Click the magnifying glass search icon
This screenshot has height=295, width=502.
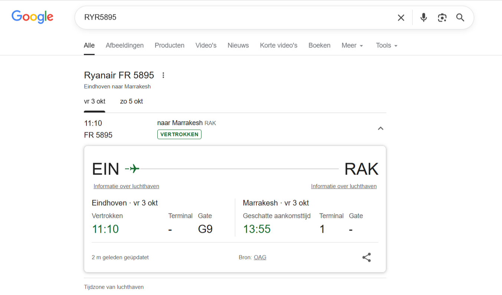[x=460, y=17]
